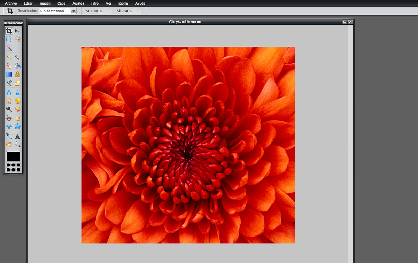This screenshot has height=263, width=418.
Task: Open the Ajustes menu
Action: coord(78,3)
